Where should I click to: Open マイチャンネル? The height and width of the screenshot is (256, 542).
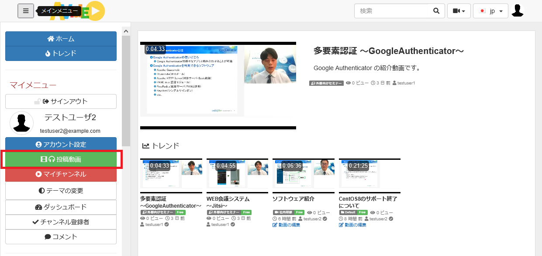click(x=61, y=174)
